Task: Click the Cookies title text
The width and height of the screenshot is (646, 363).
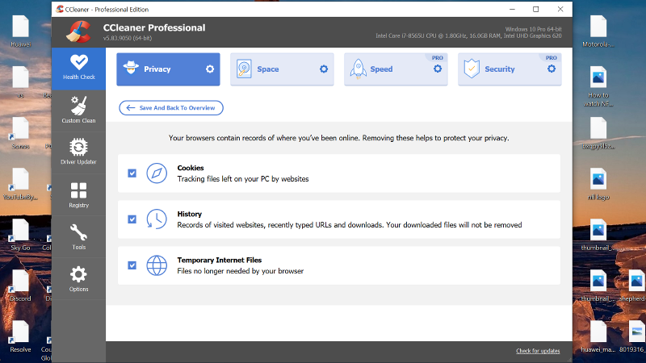Action: click(x=191, y=168)
